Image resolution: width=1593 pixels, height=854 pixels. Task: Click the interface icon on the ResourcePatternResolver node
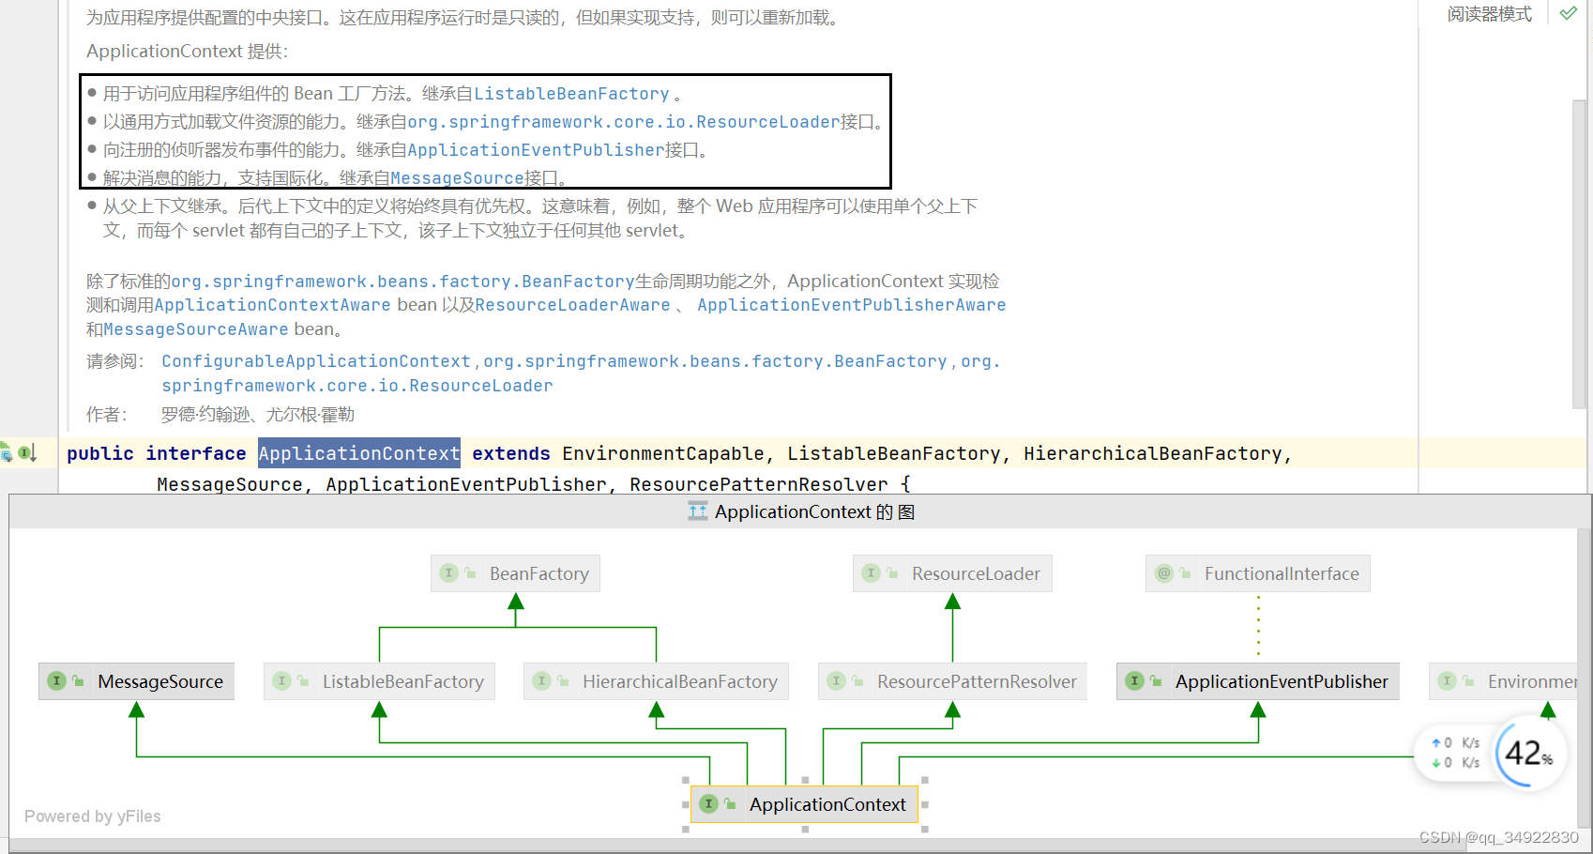click(837, 680)
